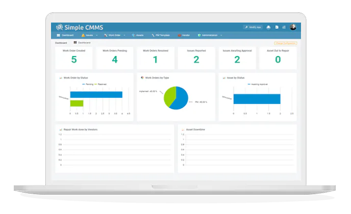Viewport: 351px width, 214px height.
Task: Click the Asset Downtime chart icon
Action: [x=183, y=130]
